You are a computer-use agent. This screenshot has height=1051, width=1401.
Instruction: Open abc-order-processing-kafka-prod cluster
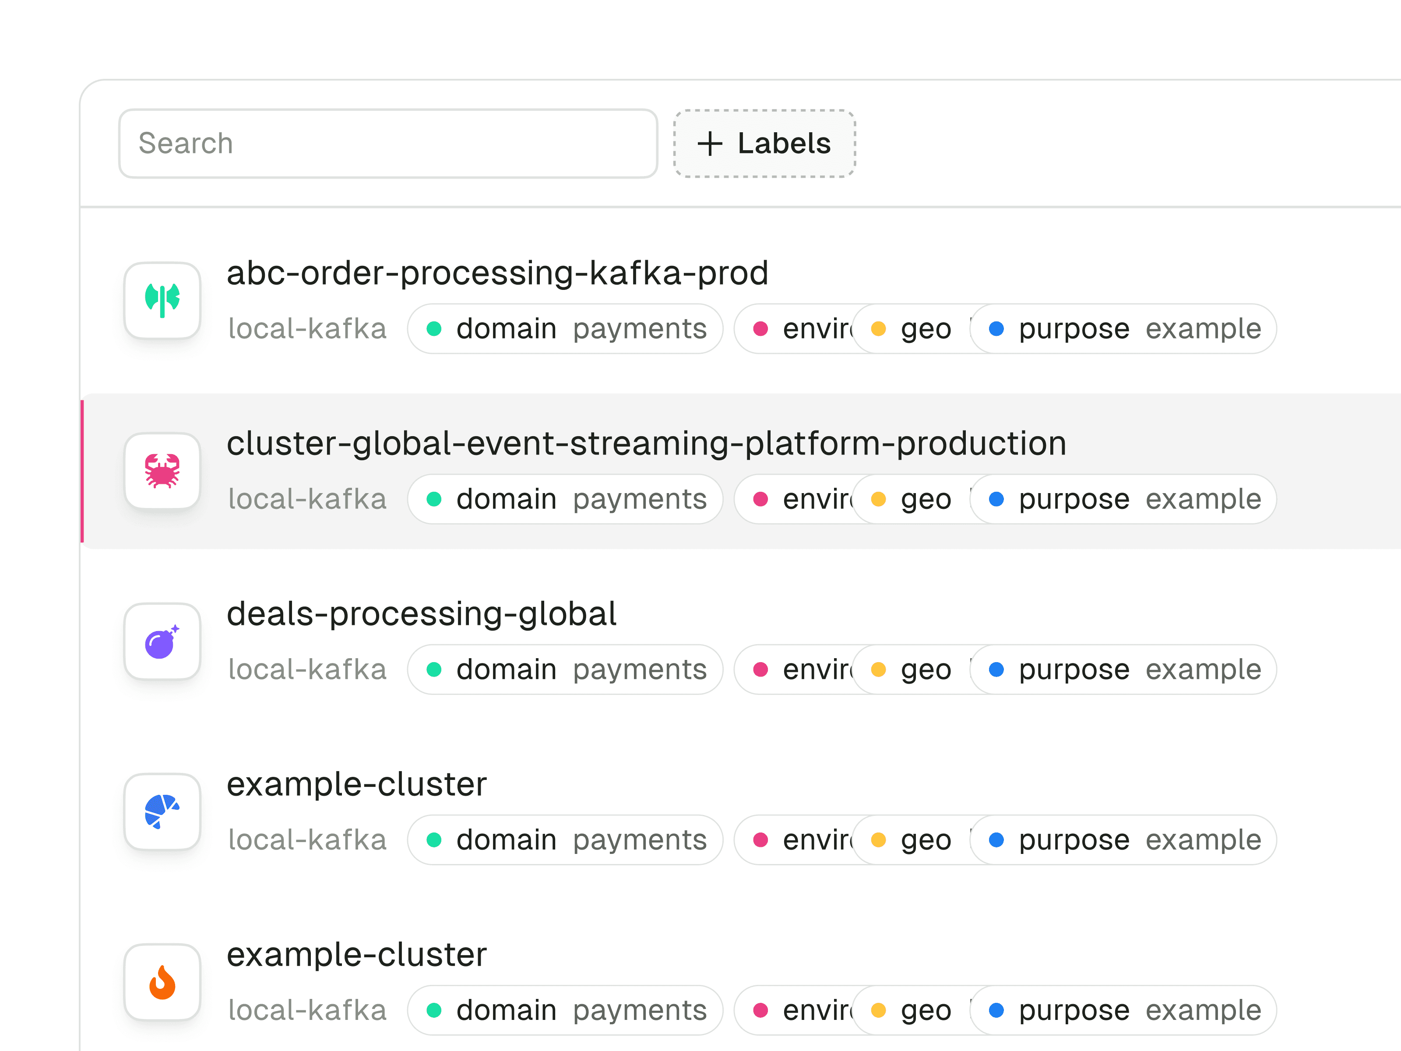(x=497, y=274)
